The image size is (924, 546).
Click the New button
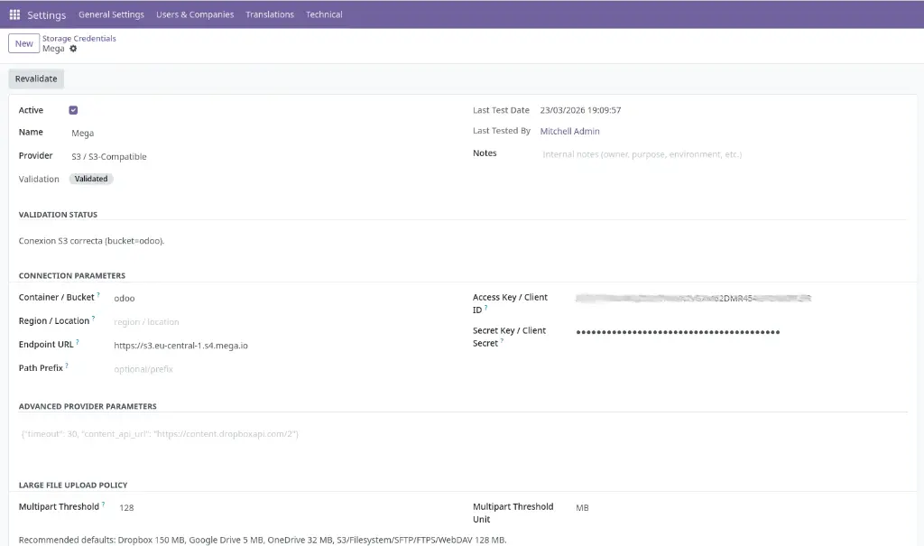pos(24,43)
